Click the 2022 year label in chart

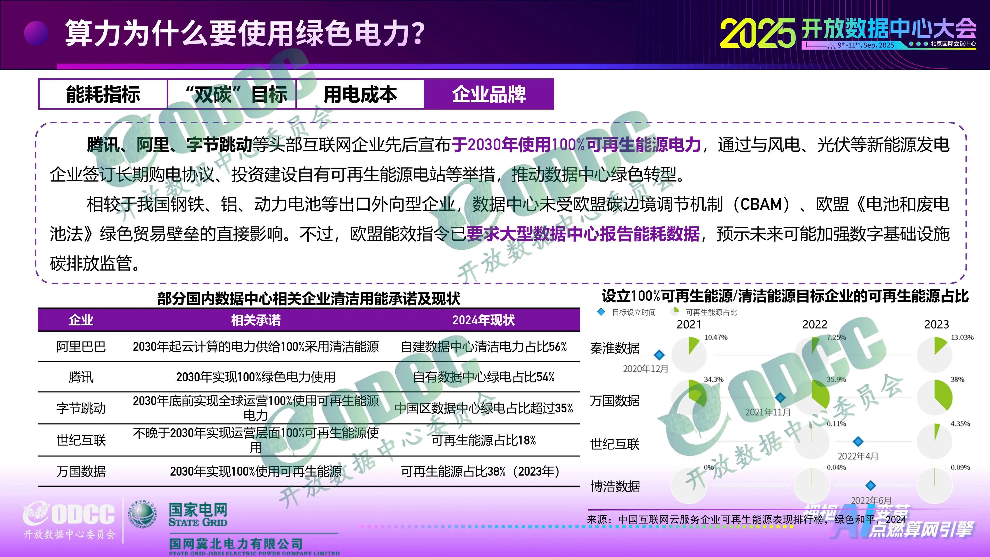814,324
